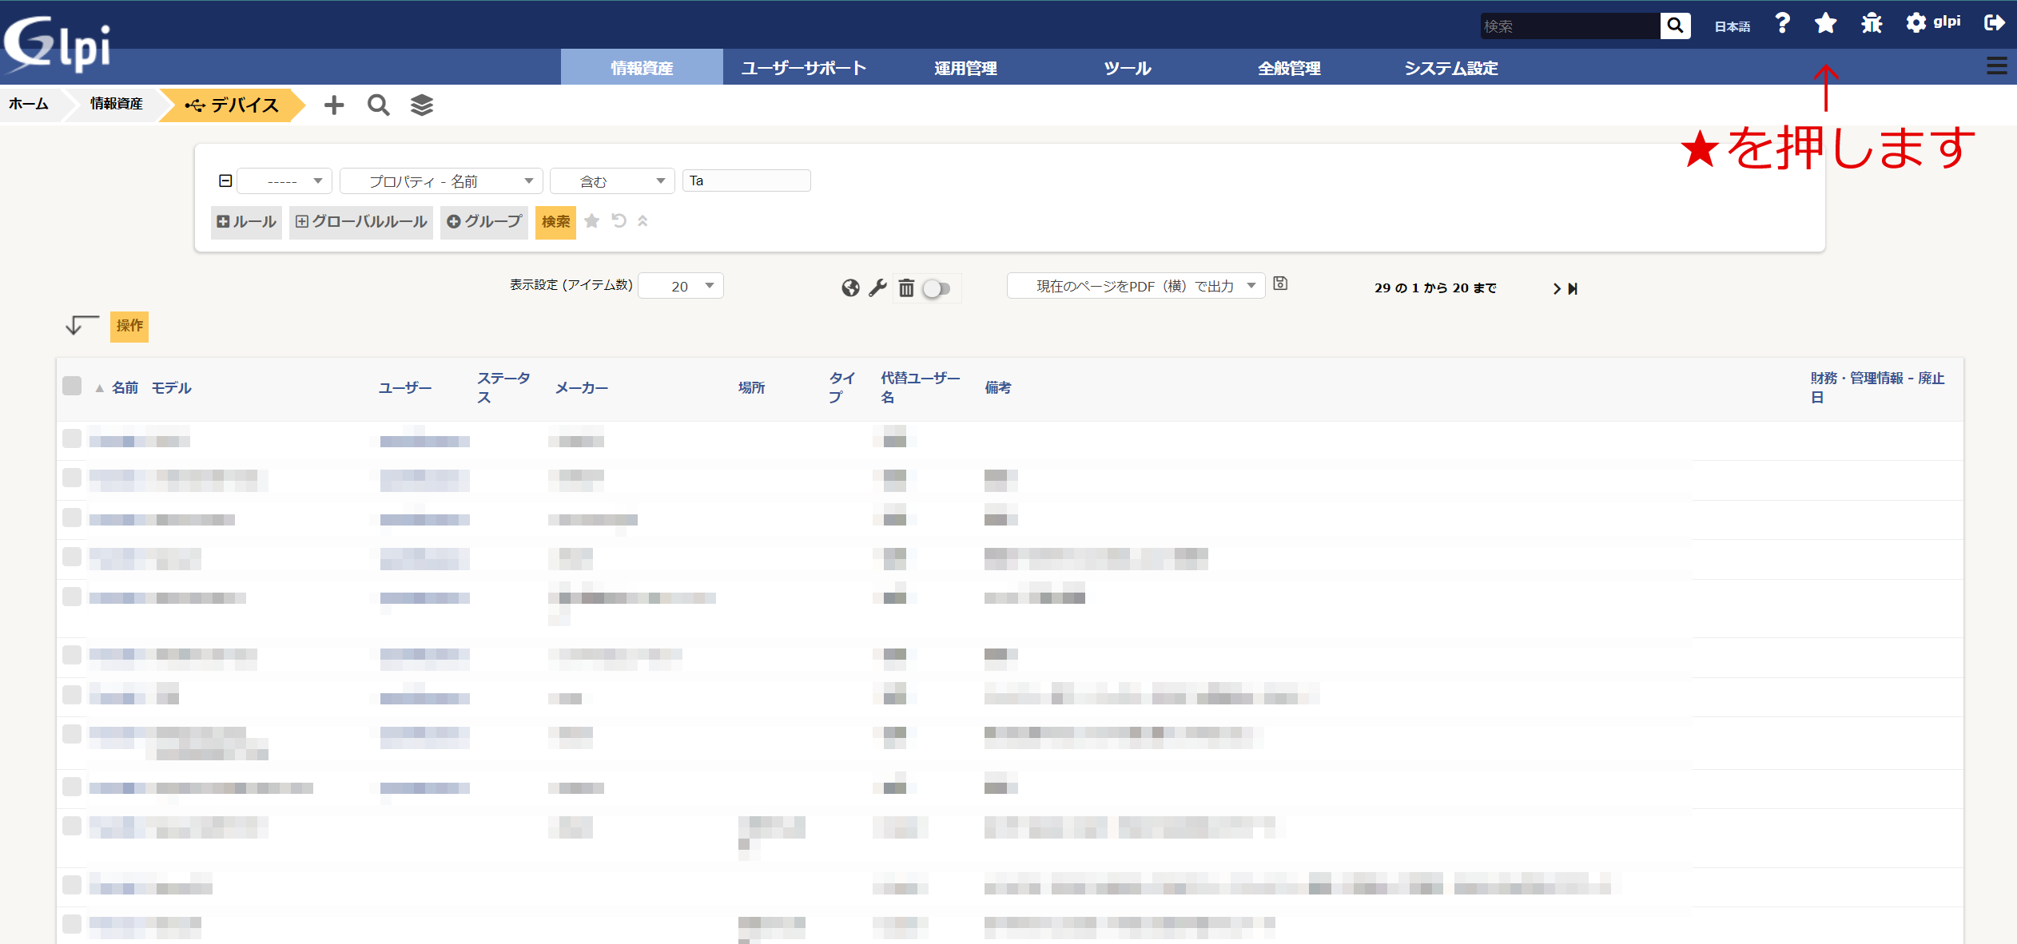Click the logout icon at top right
The width and height of the screenshot is (2017, 944).
point(1994,23)
